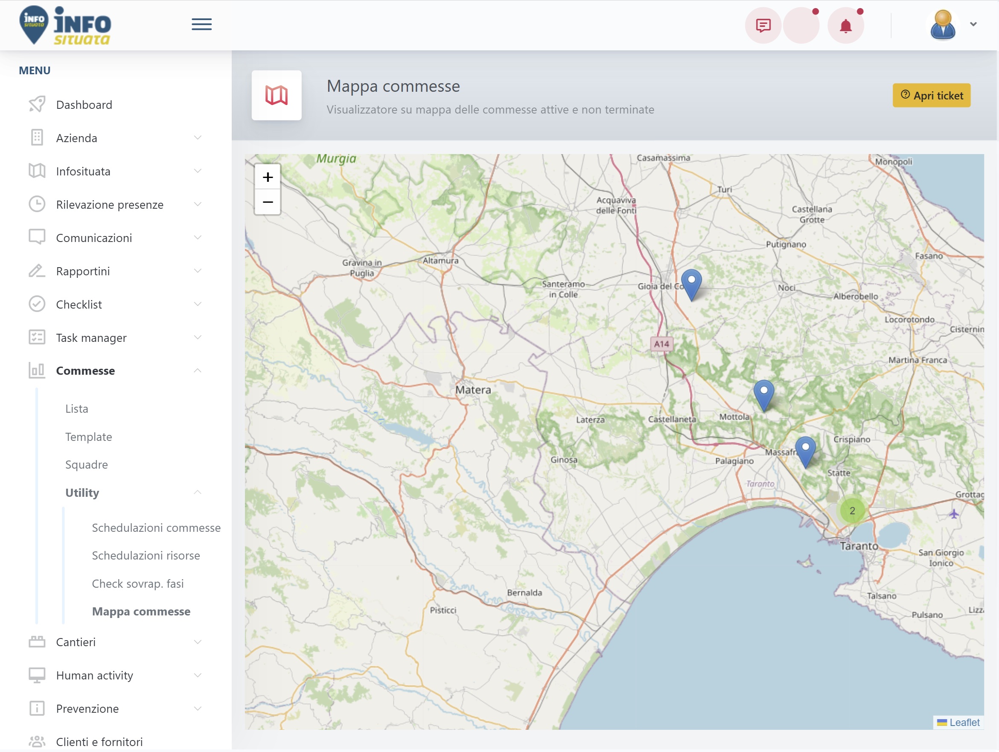Toggle the hamburger sidebar menu
This screenshot has width=999, height=752.
[x=201, y=24]
